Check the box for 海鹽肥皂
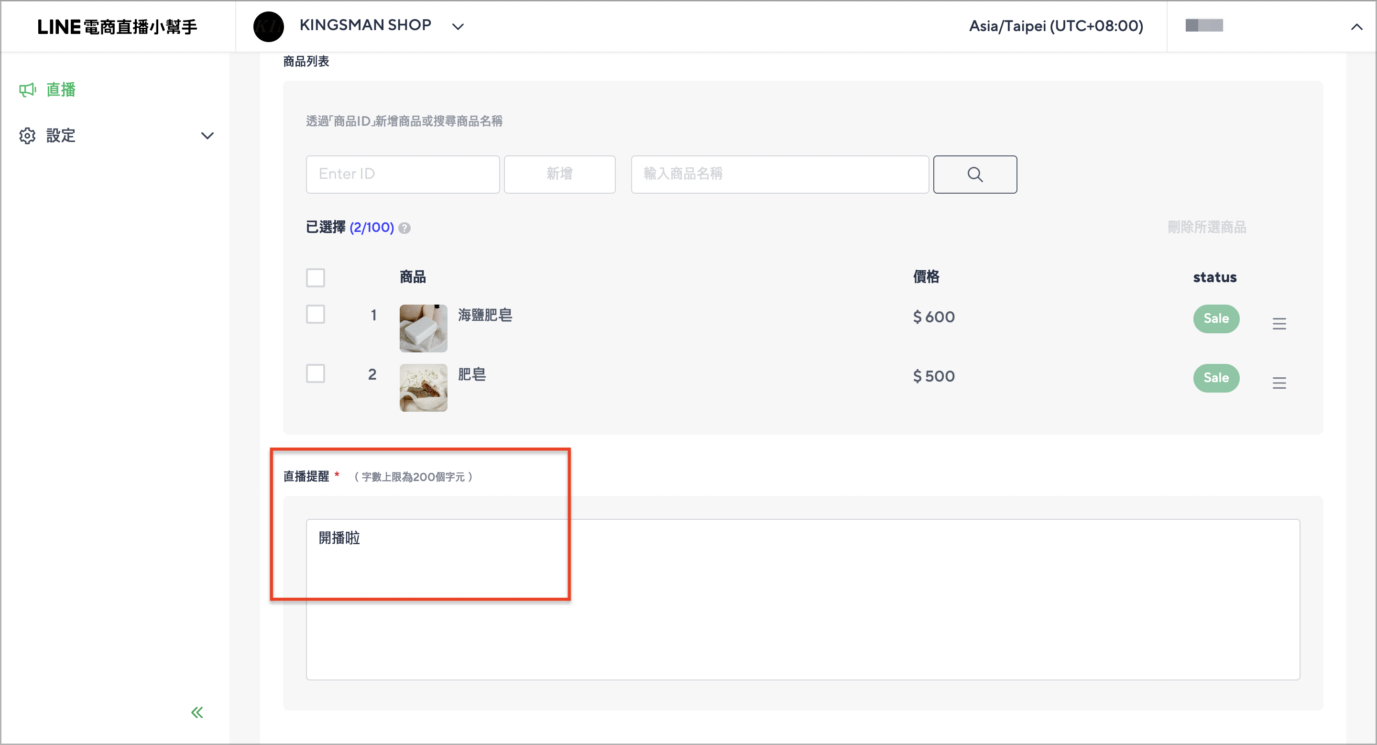The height and width of the screenshot is (745, 1377). point(316,314)
